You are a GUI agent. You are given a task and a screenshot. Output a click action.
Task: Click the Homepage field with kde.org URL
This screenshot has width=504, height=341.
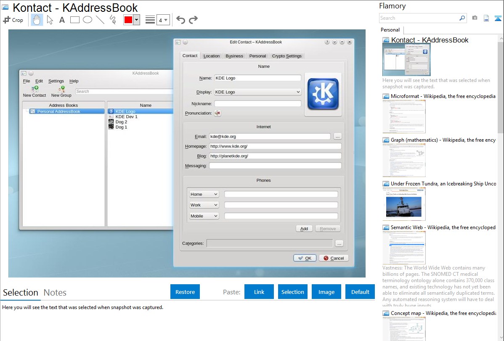coord(275,146)
